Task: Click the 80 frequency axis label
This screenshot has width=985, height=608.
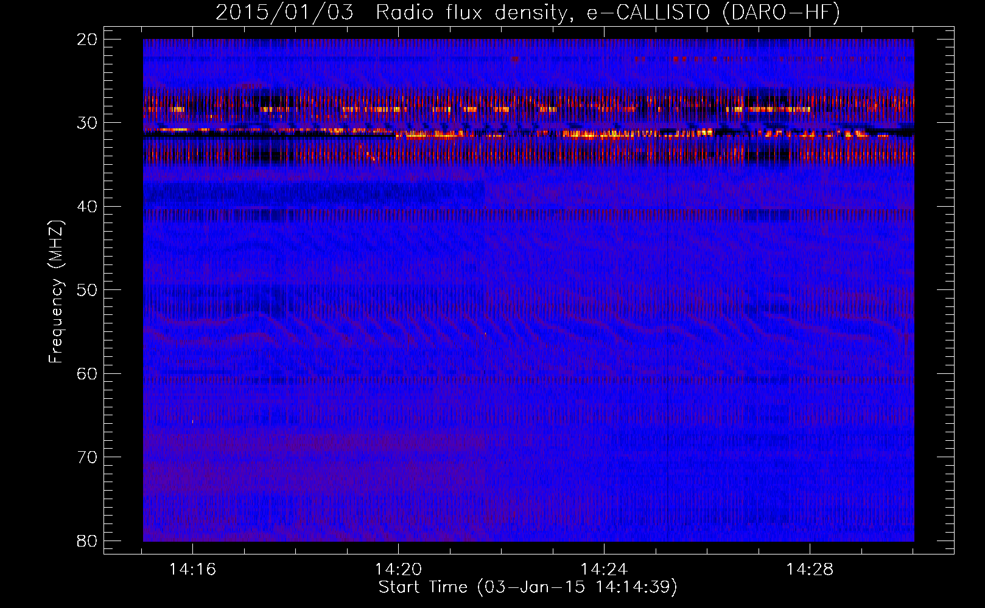Action: point(87,541)
